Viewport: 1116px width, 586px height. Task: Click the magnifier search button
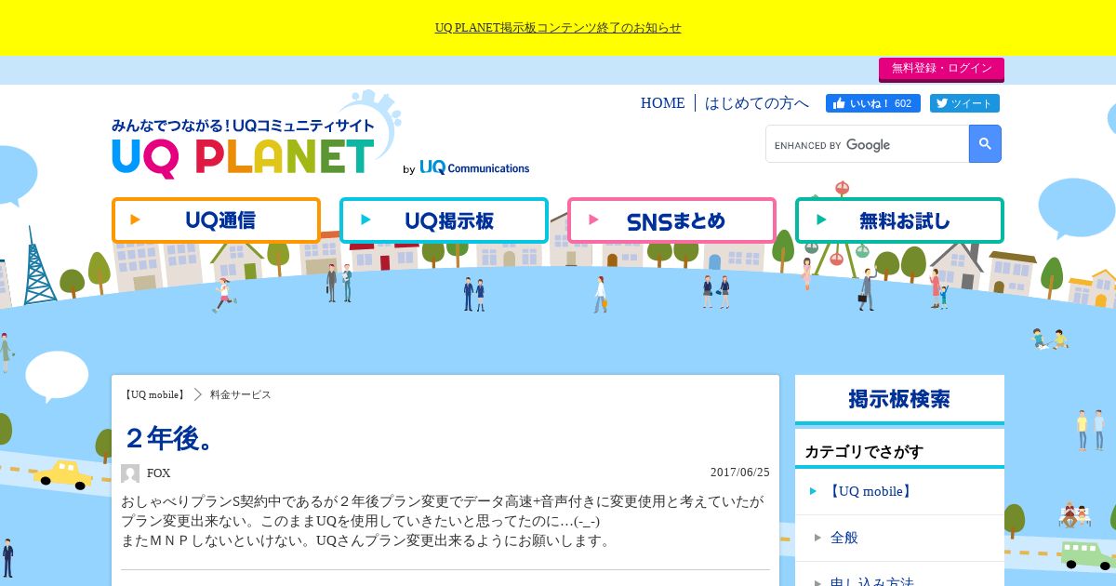pos(985,144)
